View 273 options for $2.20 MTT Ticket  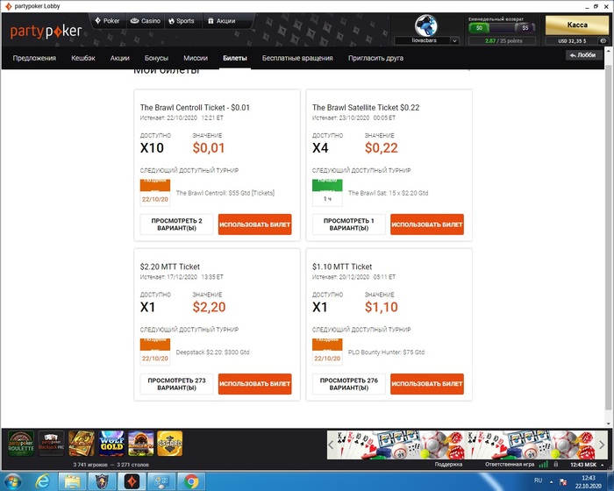coord(176,384)
